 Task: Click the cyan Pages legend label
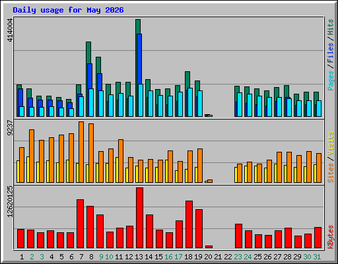[331, 81]
